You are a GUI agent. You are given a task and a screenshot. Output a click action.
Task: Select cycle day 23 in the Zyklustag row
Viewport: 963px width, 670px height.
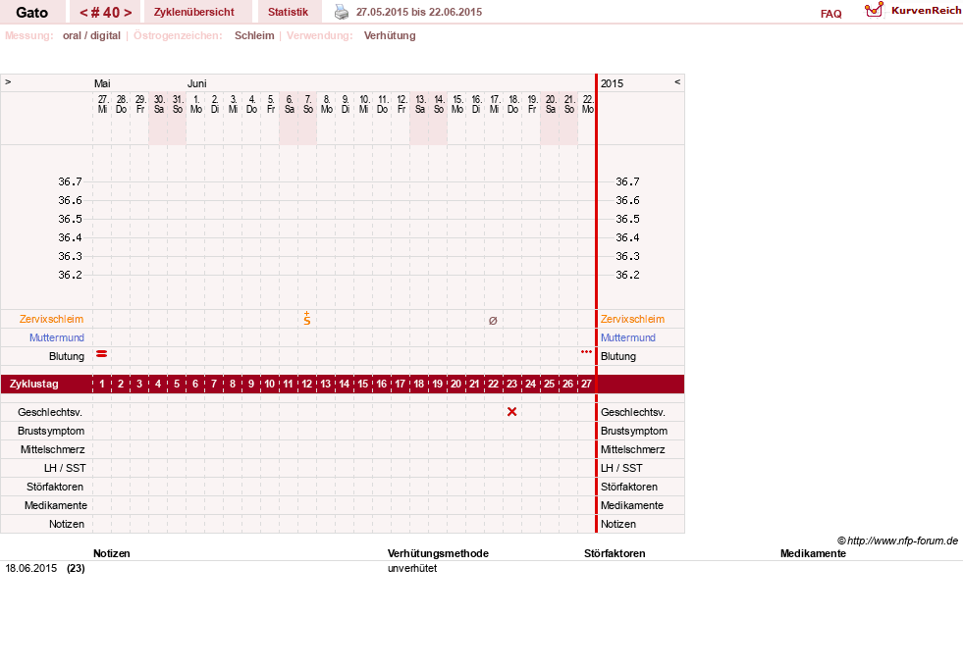click(x=511, y=385)
